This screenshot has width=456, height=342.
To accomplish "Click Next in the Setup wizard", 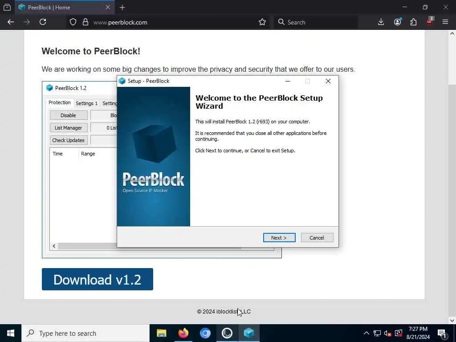I will click(x=279, y=238).
